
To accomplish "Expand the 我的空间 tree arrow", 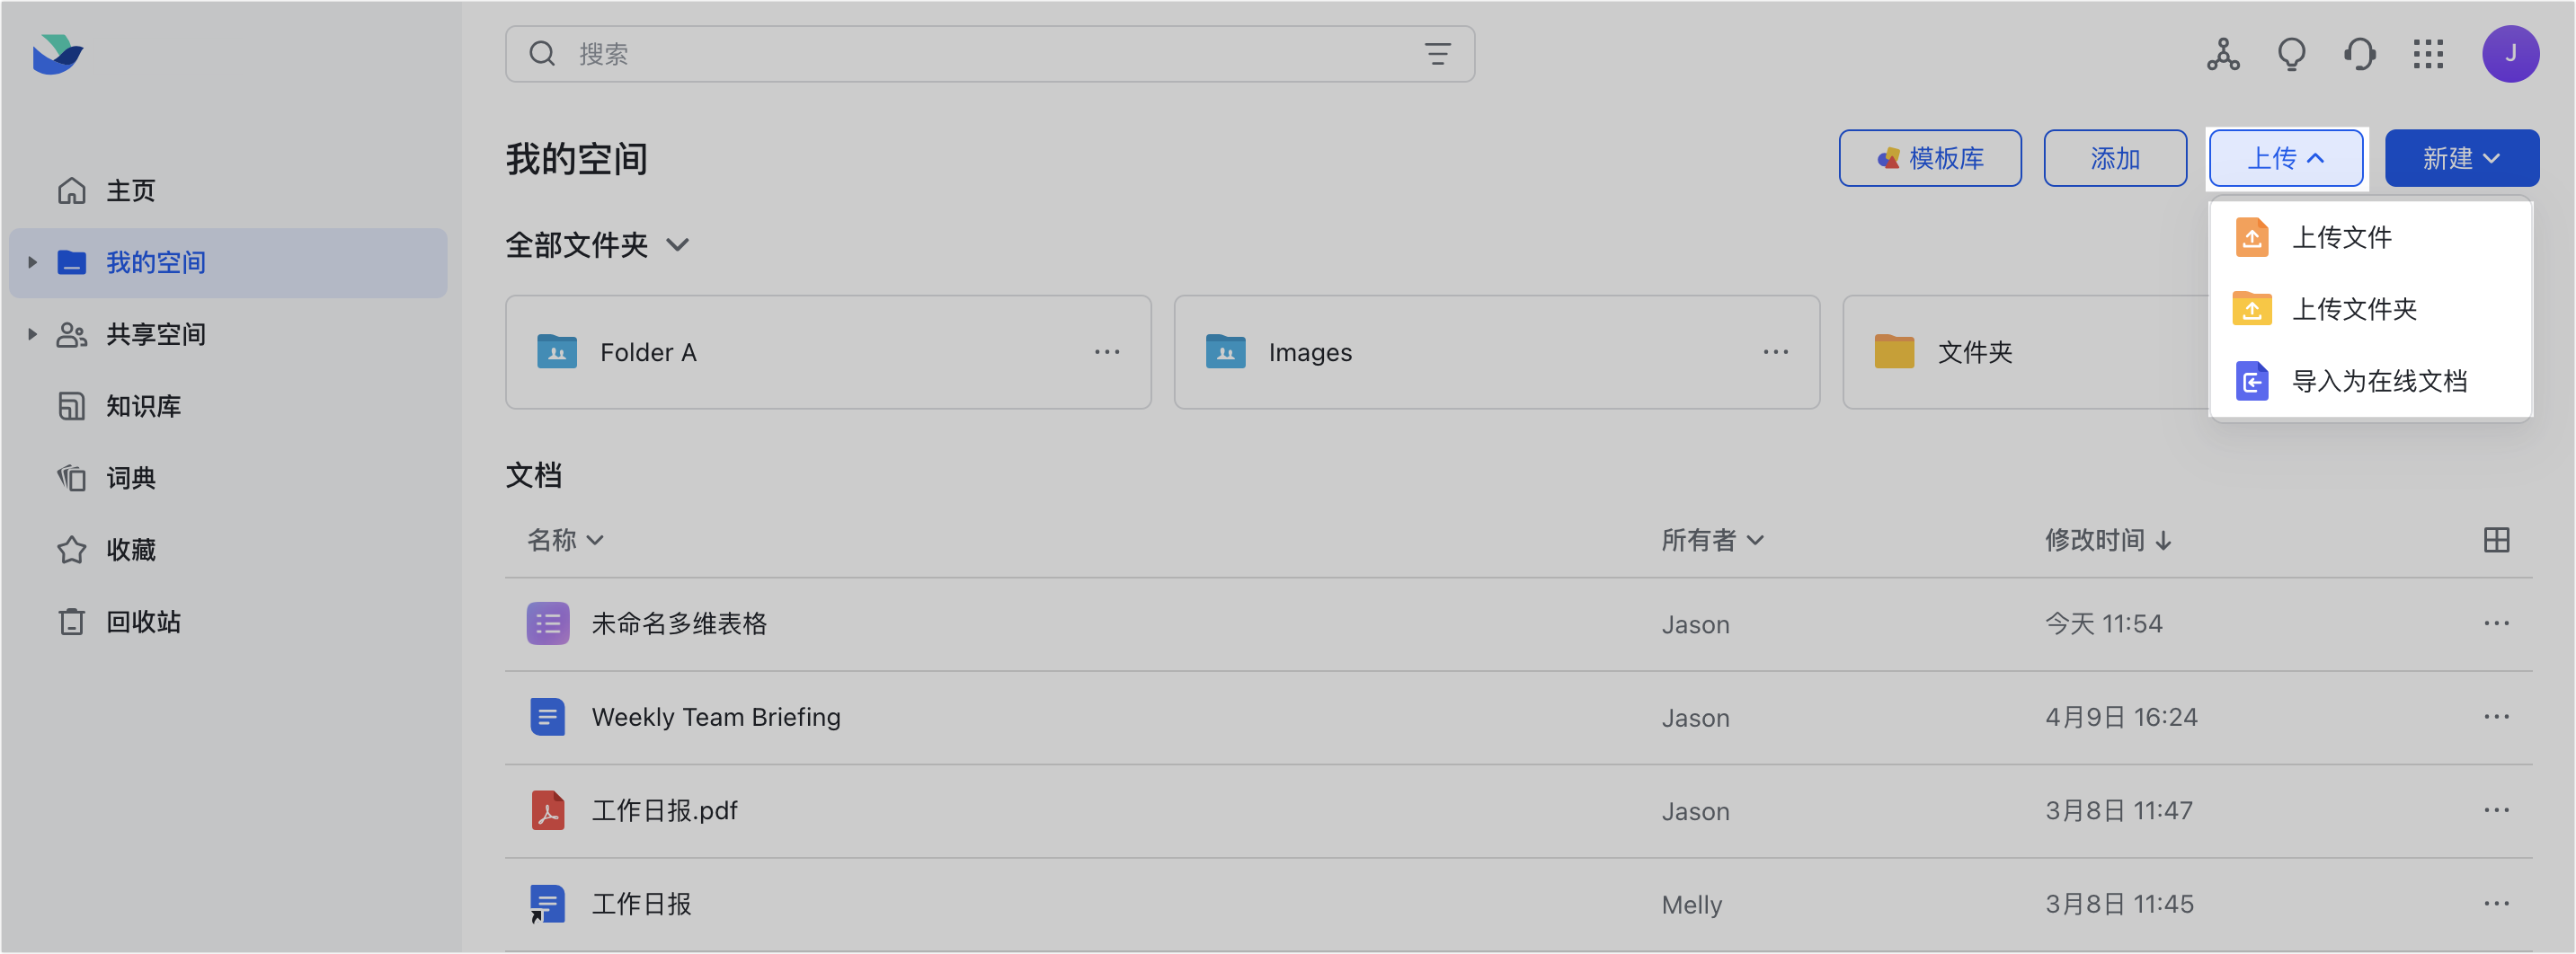I will coord(32,262).
